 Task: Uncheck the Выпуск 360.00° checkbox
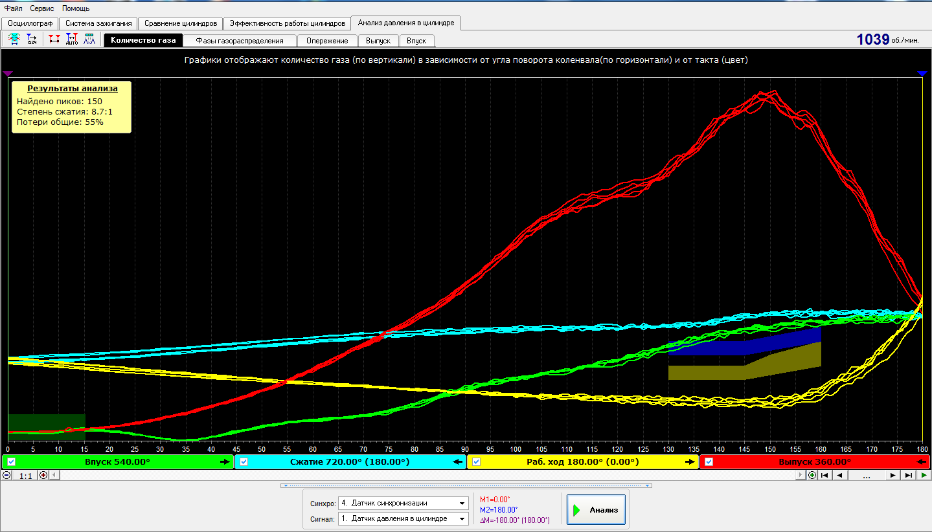[709, 462]
